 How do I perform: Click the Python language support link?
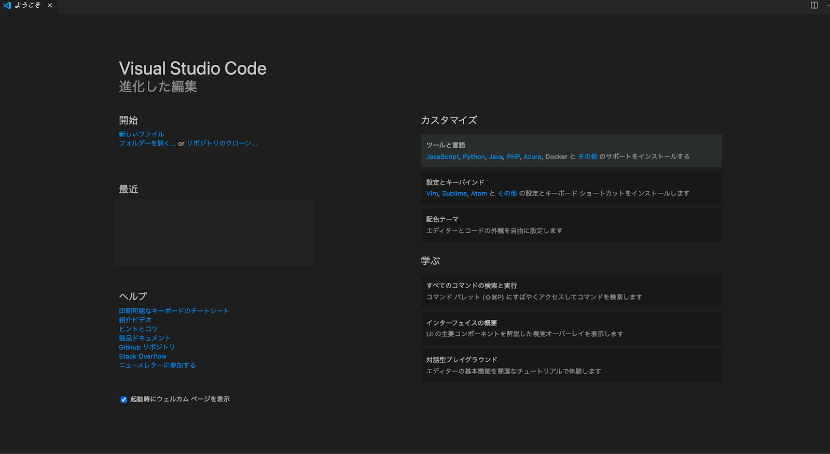(474, 157)
